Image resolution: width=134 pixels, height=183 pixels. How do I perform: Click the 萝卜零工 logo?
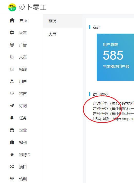click(12, 7)
